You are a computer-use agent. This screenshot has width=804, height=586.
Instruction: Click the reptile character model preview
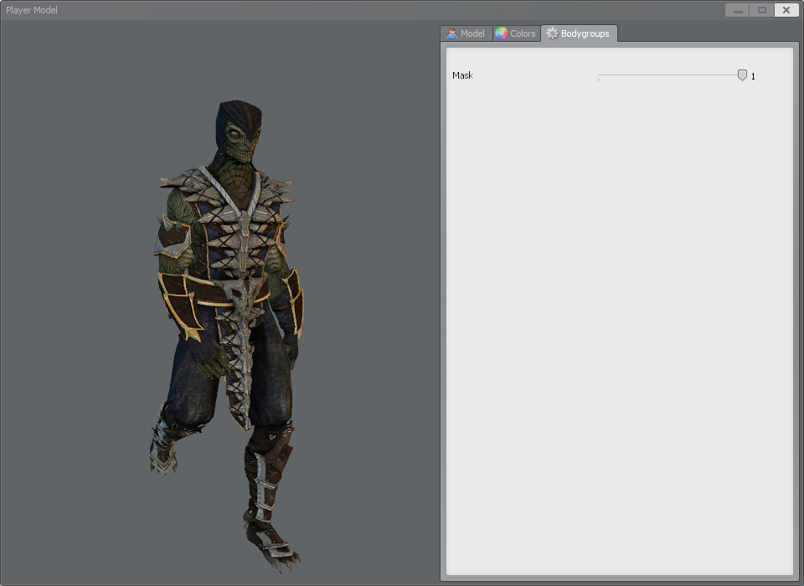pos(227,336)
